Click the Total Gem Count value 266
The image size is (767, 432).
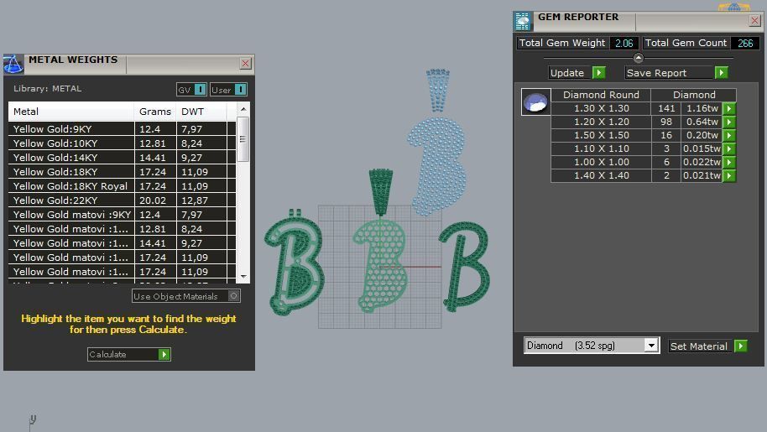745,43
